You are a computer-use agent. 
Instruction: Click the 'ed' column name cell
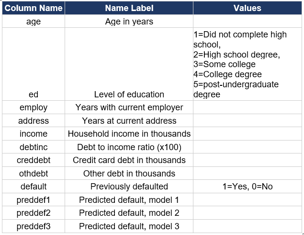(x=34, y=94)
